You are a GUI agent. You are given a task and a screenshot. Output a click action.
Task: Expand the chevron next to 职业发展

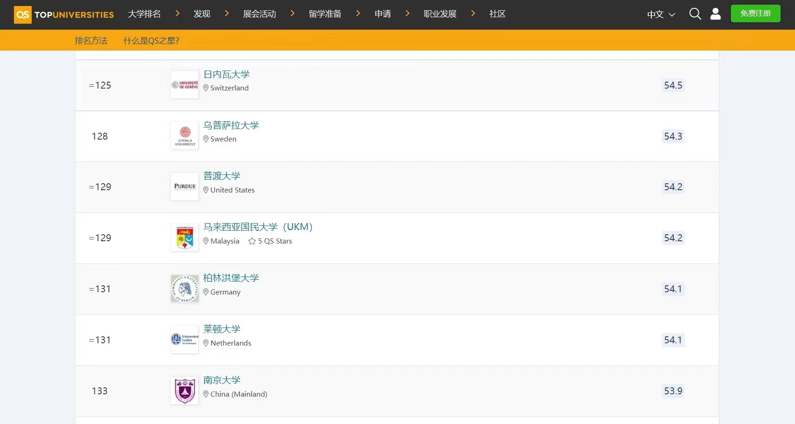(473, 13)
